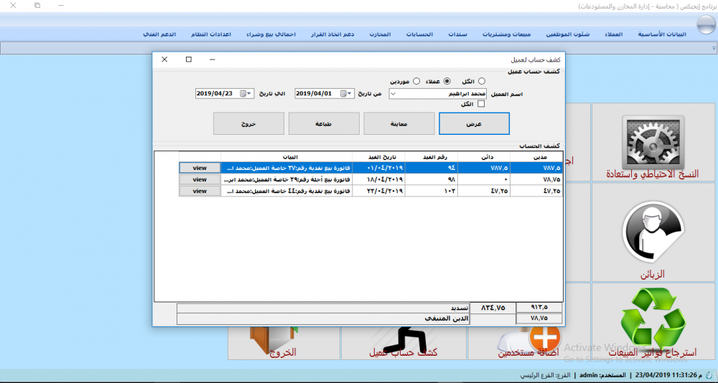
Task: Open the المخازن menu
Action: [380, 34]
